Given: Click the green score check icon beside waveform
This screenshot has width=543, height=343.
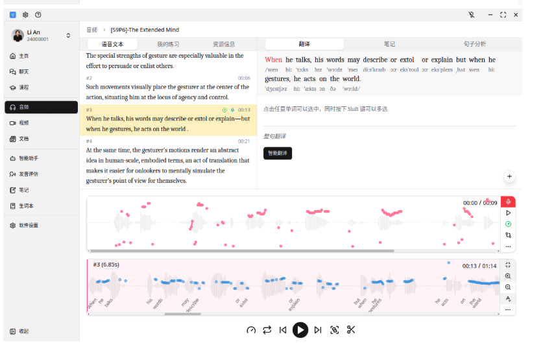Looking at the screenshot, I should (508, 224).
